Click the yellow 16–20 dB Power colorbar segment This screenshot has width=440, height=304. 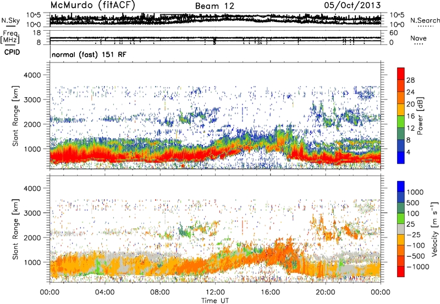click(401, 110)
